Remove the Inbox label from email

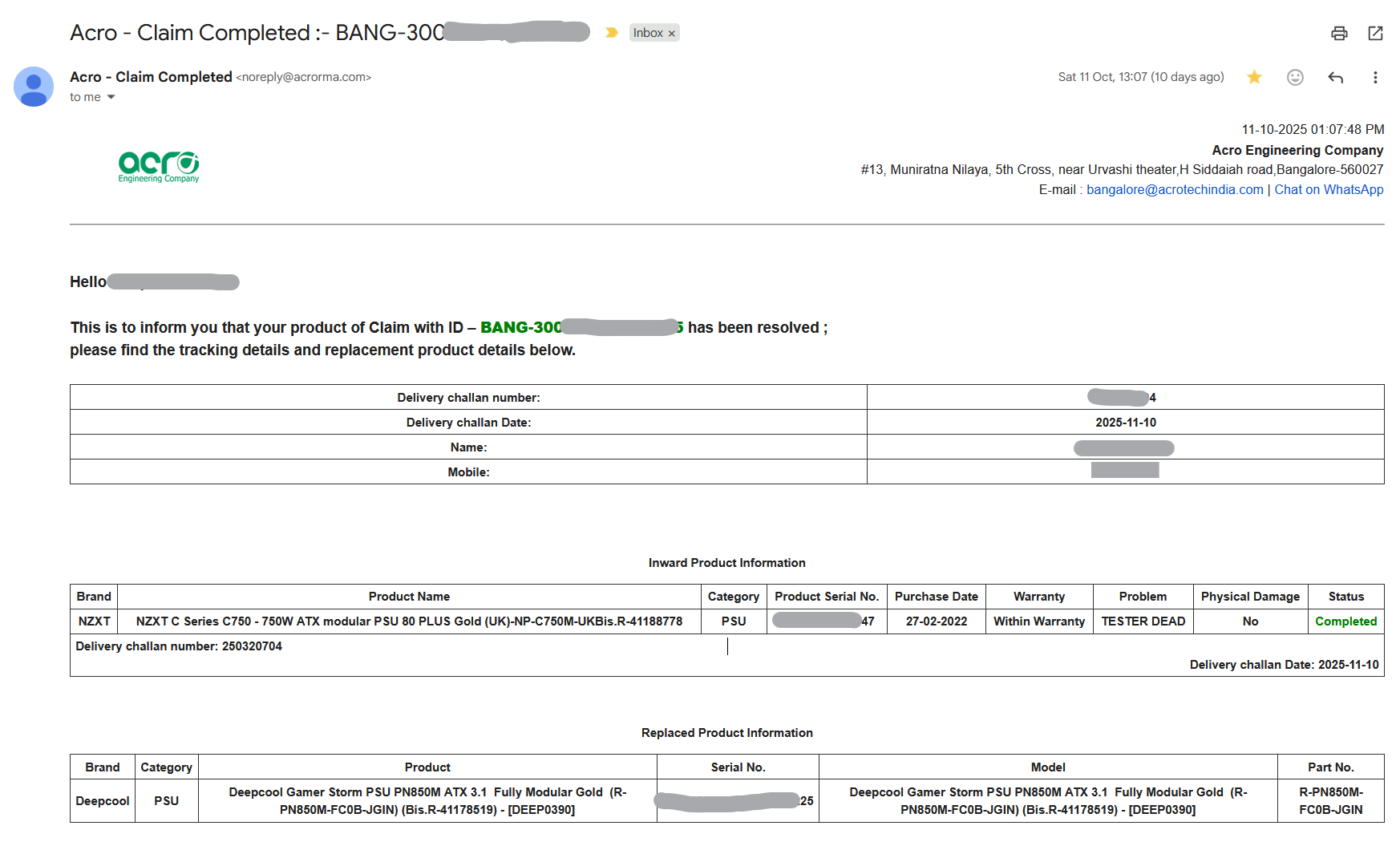[x=672, y=34]
